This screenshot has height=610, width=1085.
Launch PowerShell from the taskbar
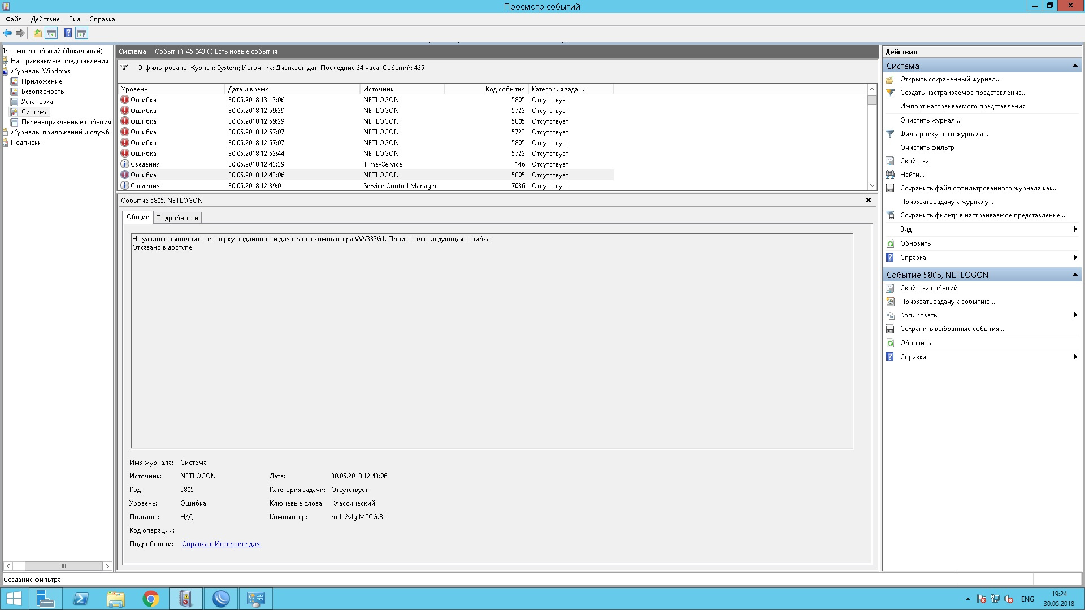81,599
